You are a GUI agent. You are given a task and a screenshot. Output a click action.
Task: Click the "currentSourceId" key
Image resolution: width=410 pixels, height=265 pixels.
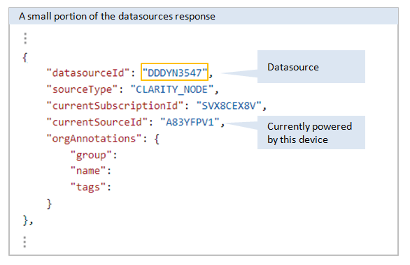click(x=97, y=122)
